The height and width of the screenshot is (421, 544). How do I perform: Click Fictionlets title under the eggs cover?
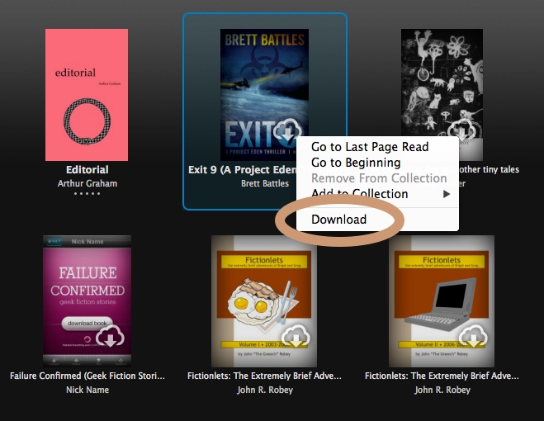(x=264, y=376)
